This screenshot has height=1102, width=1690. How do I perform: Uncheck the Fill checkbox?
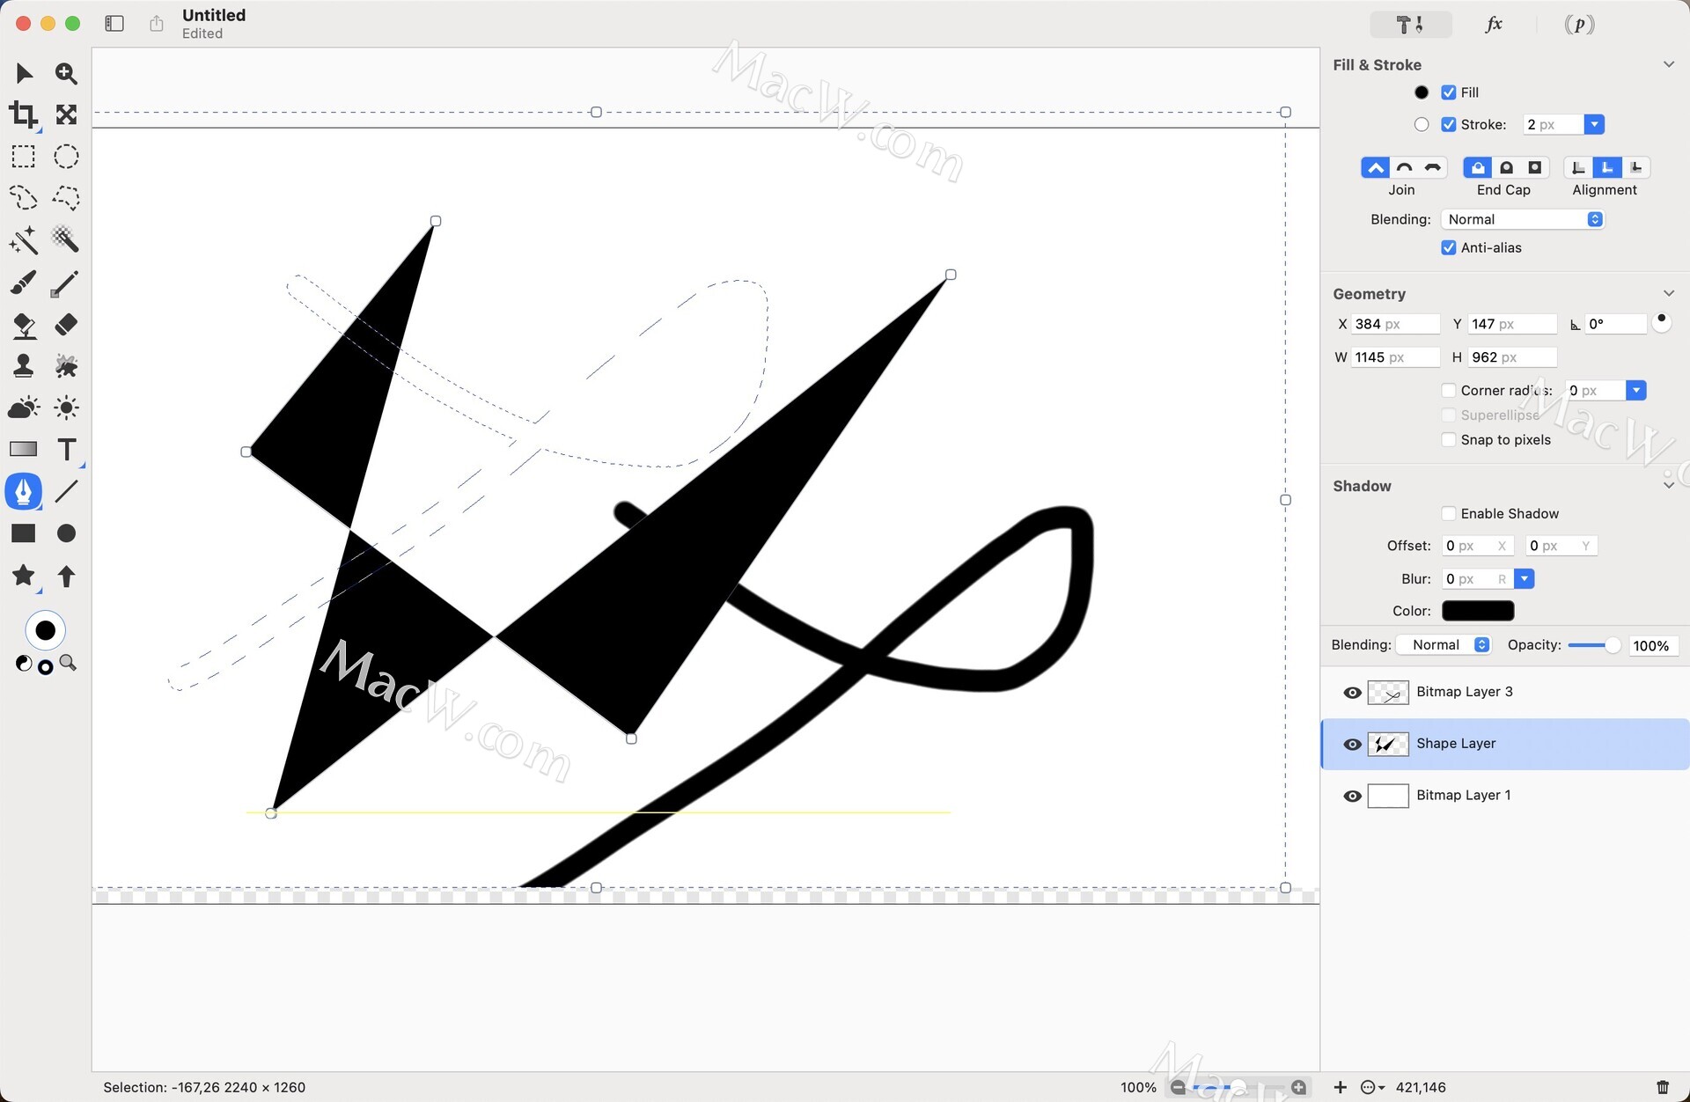[x=1448, y=92]
